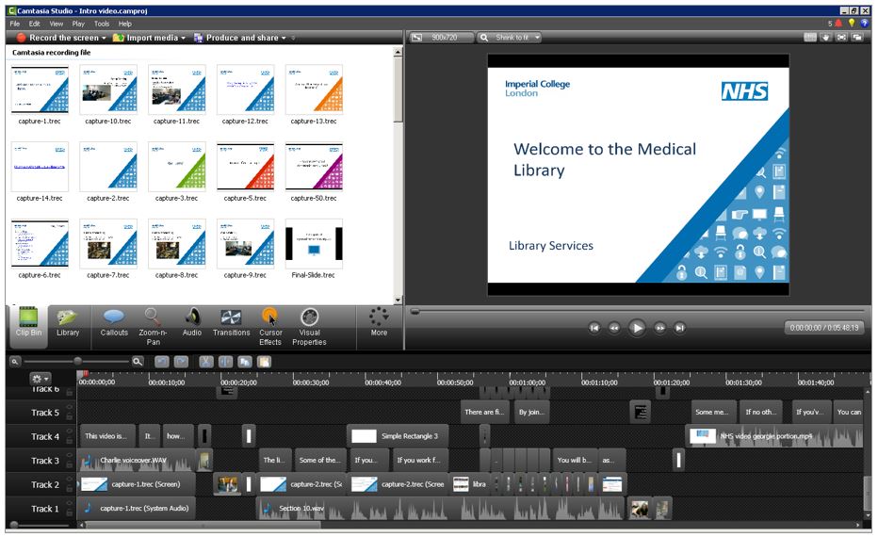878x537 pixels.
Task: Open the Zoom-n-Pan tool
Action: [x=153, y=323]
